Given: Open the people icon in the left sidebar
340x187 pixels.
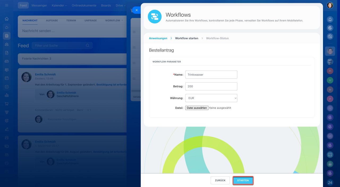Looking at the screenshot, I should [x=7, y=44].
